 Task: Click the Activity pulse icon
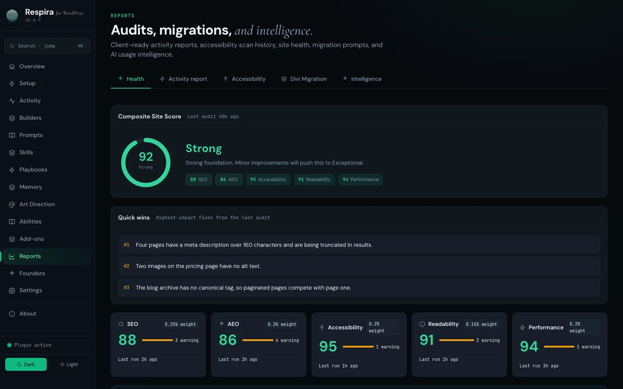pos(12,101)
